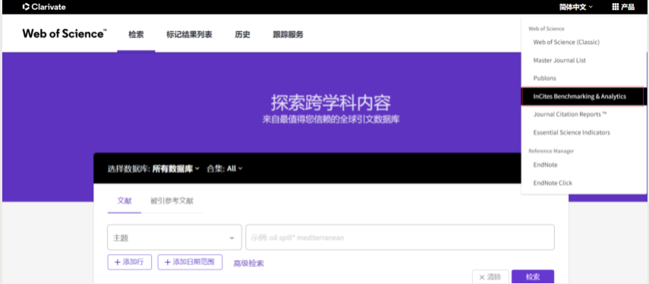Click the Reference Manager section label

(x=551, y=151)
